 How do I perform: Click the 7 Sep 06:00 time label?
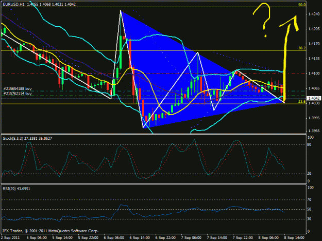pos(191,238)
